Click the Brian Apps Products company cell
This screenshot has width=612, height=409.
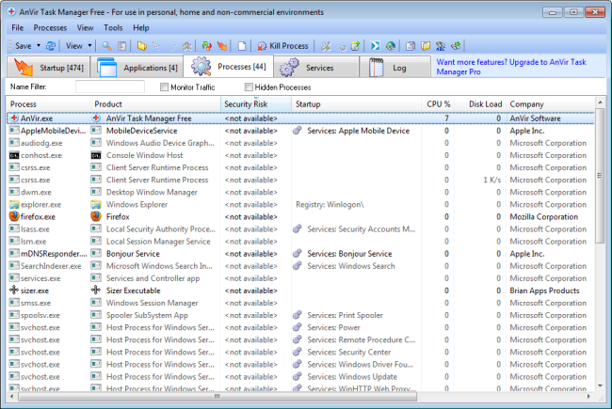click(544, 291)
